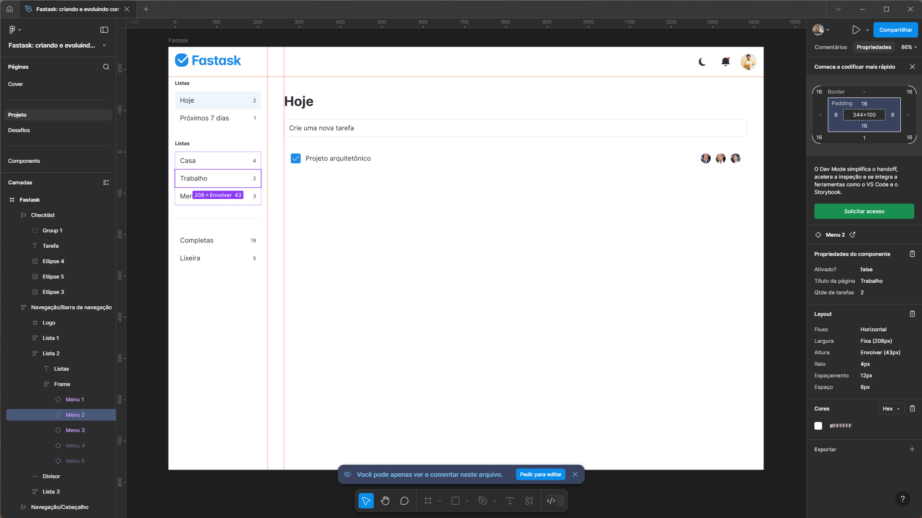922x518 pixels.
Task: Open the tabs list chevron in title bar
Action: [x=838, y=9]
